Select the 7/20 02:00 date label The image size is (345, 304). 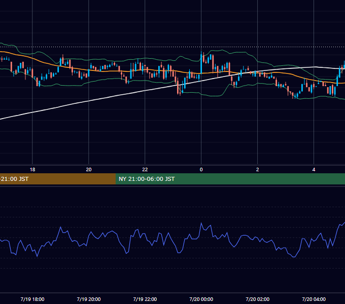[x=257, y=299]
